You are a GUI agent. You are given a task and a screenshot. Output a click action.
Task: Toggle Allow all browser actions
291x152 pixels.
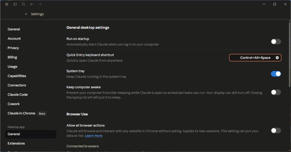pos(276,130)
